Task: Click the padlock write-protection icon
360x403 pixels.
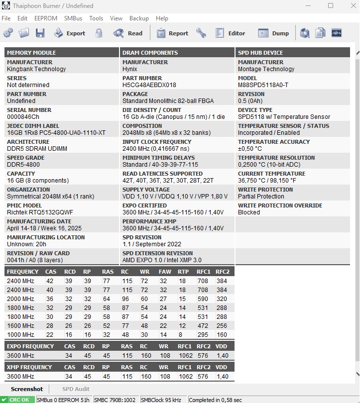Action: pyautogui.click(x=99, y=33)
